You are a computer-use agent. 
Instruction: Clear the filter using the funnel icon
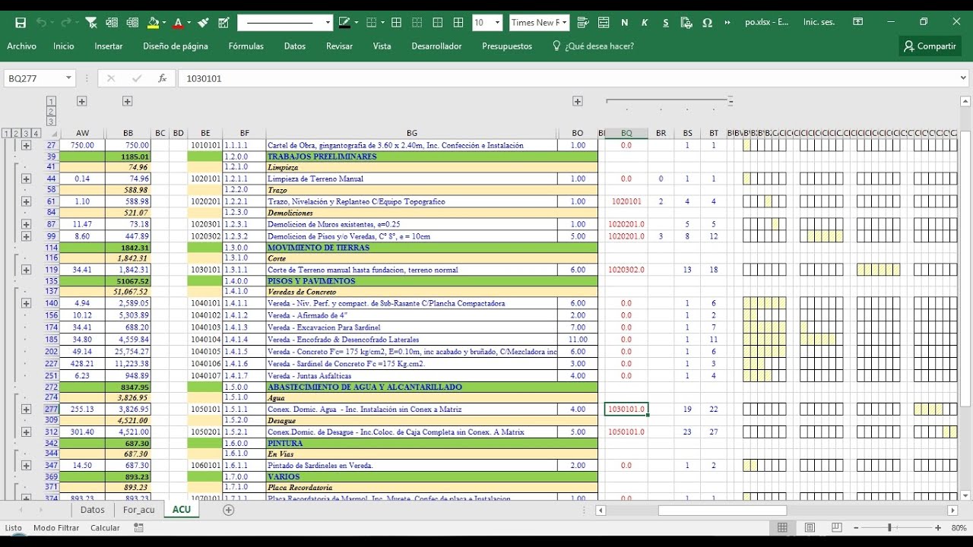point(91,23)
